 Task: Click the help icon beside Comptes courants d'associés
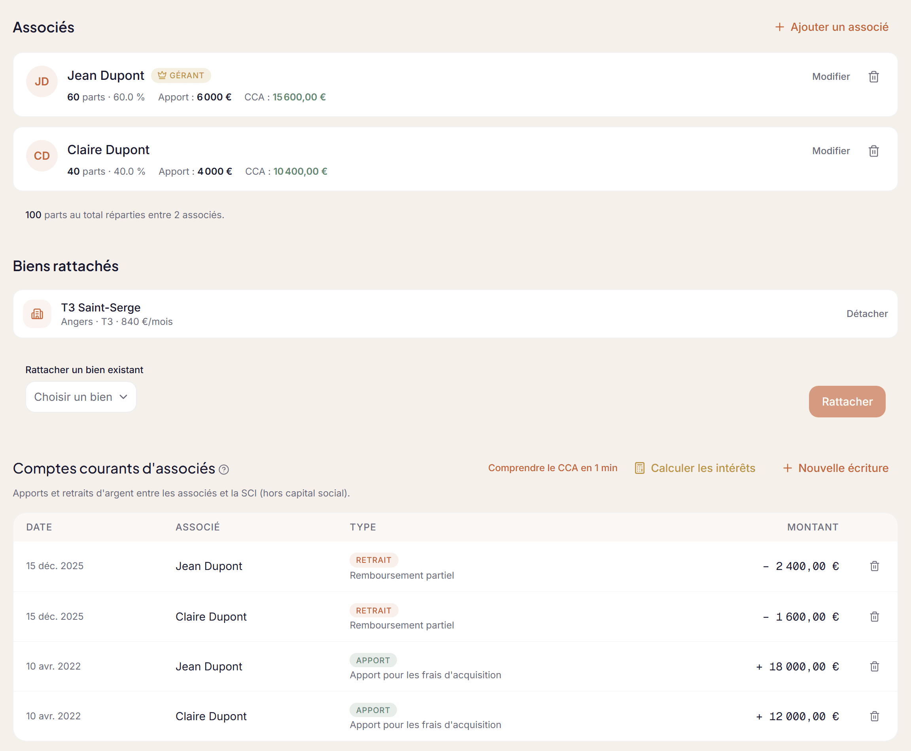coord(224,470)
